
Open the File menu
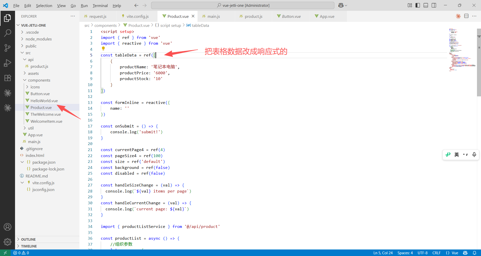(x=16, y=6)
